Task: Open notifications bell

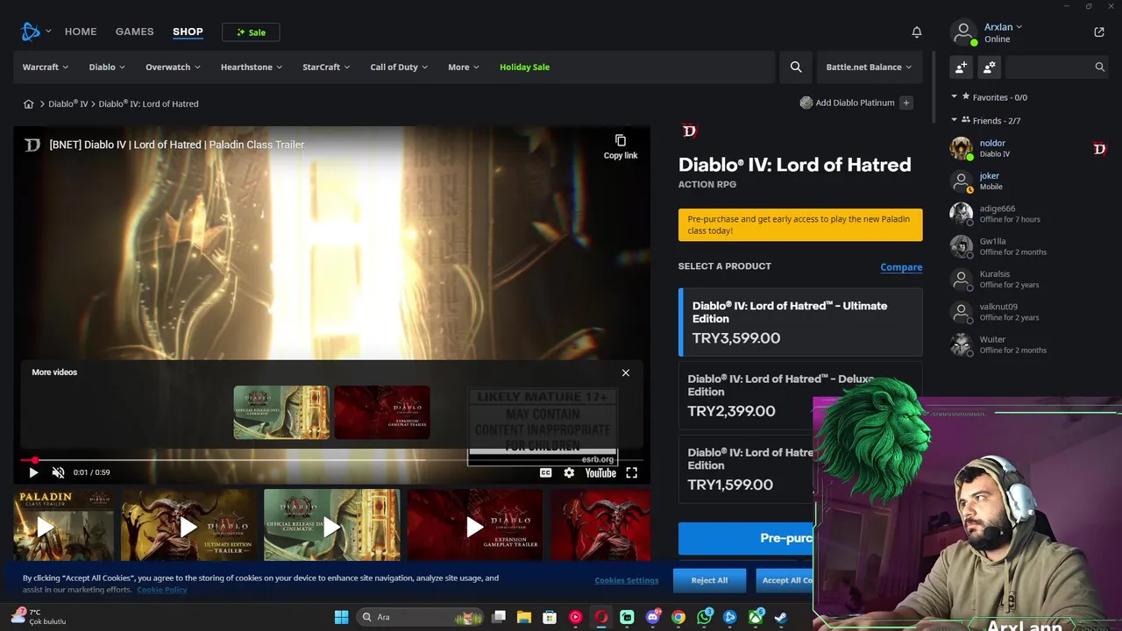Action: pos(917,32)
